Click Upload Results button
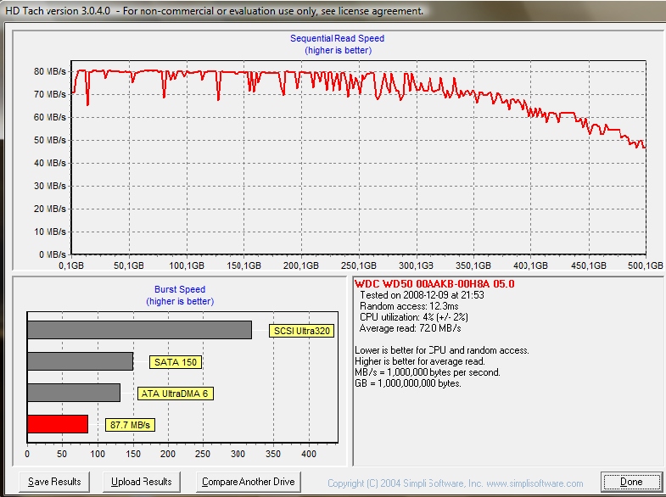 coord(142,482)
